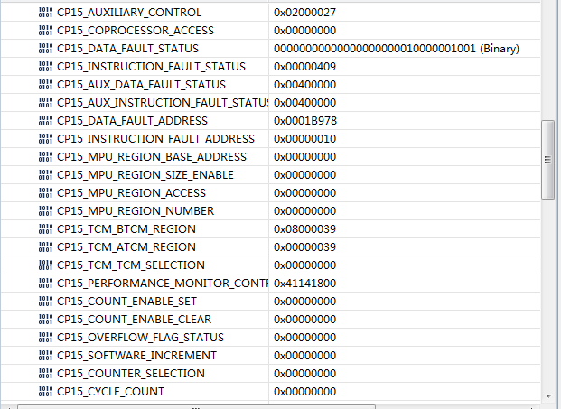Click the register icon beside CP15_DATA_FAULT_STATUS

pos(45,49)
